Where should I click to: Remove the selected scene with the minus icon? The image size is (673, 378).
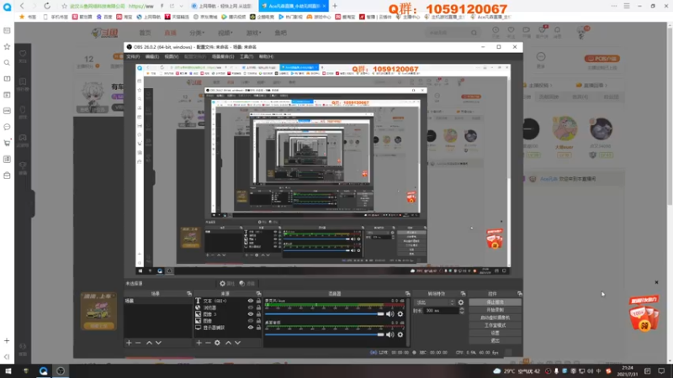click(x=138, y=343)
